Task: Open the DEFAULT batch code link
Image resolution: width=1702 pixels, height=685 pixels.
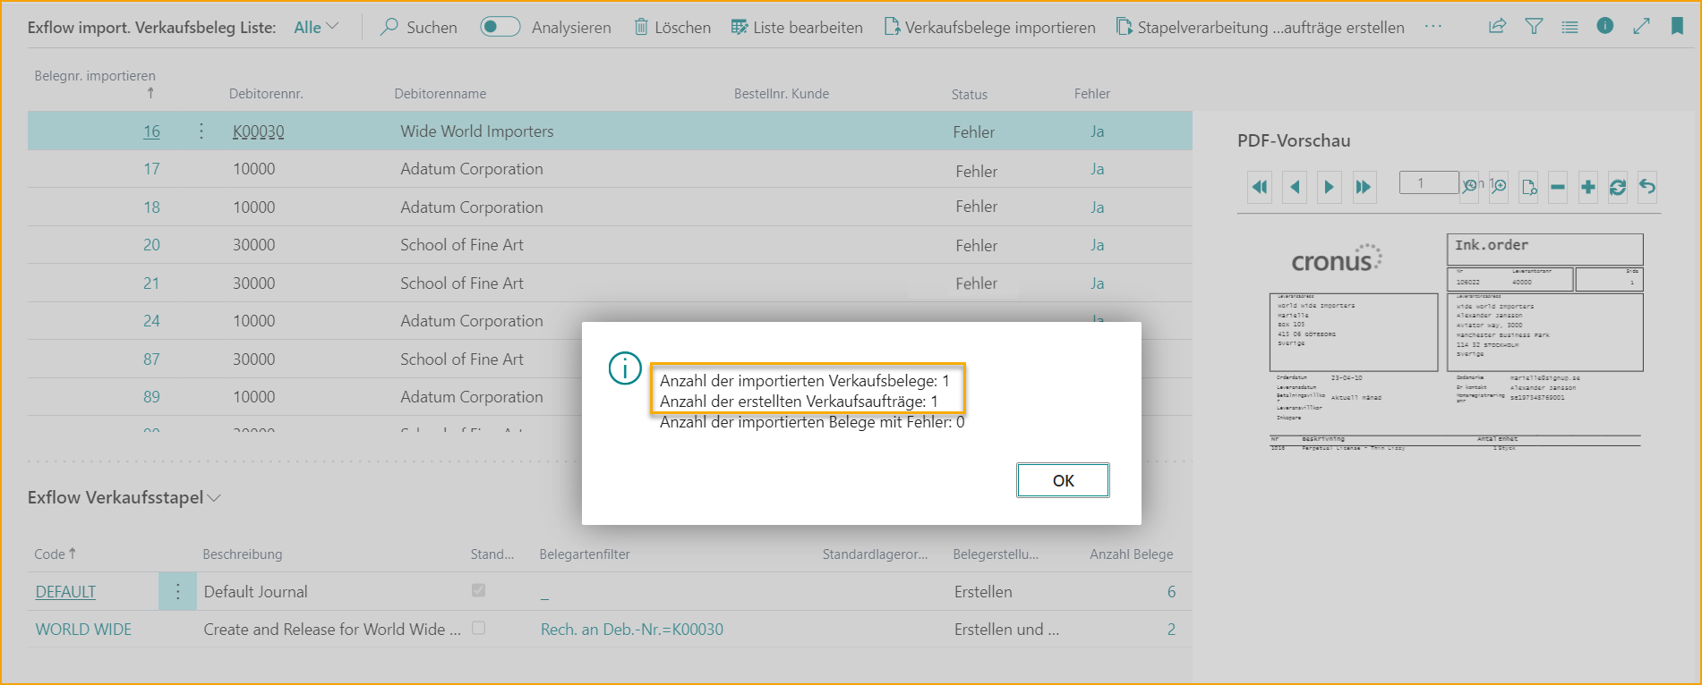Action: (x=65, y=592)
